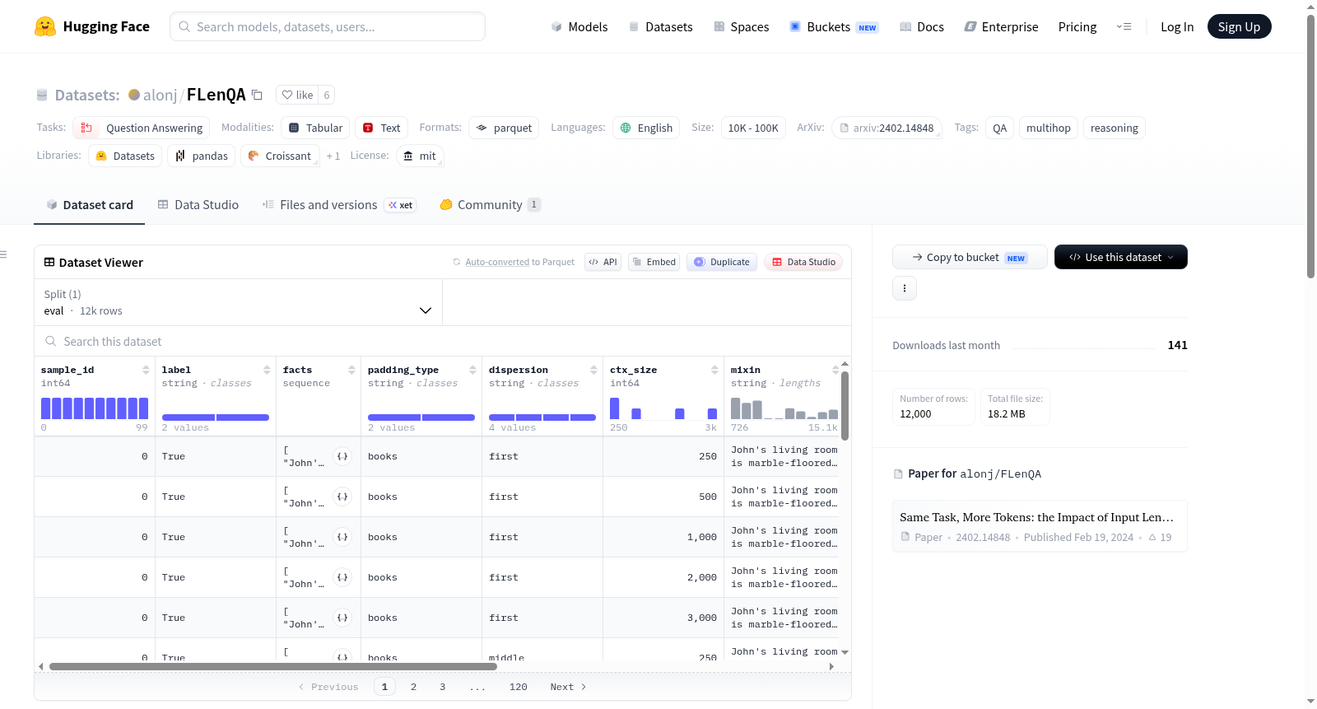
Task: Open the Embed viewer option
Action: coord(654,262)
